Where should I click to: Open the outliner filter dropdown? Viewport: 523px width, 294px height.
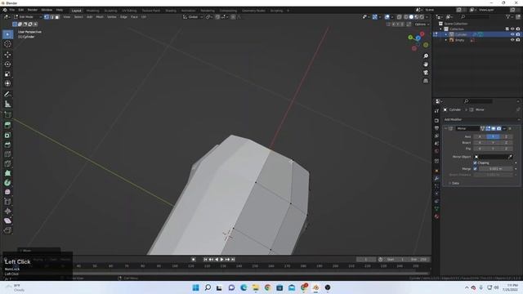509,16
